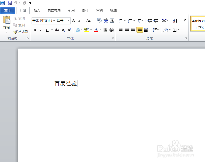Click the Sort A-Z icon
This screenshot has height=162, width=205.
(175, 21)
